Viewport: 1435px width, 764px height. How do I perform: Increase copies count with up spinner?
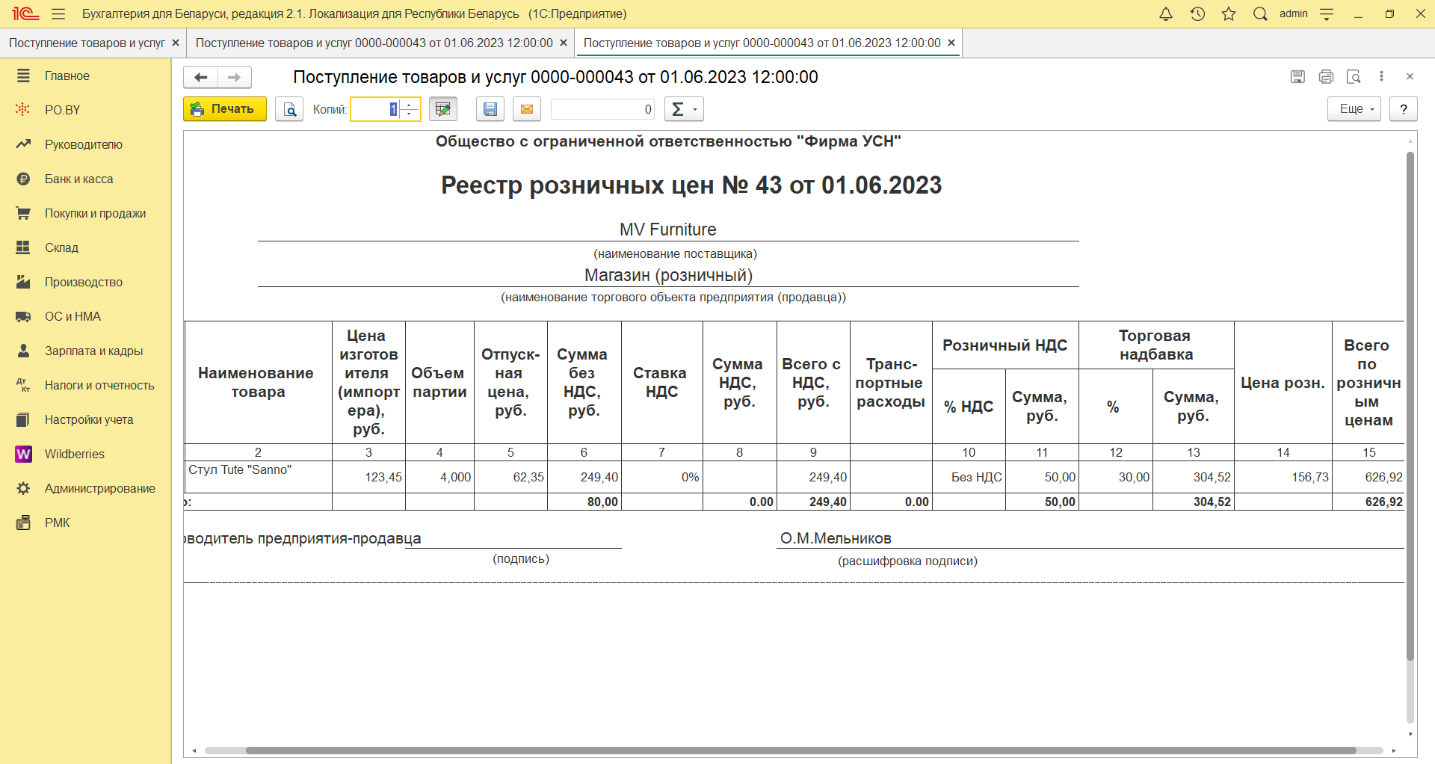pyautogui.click(x=410, y=105)
